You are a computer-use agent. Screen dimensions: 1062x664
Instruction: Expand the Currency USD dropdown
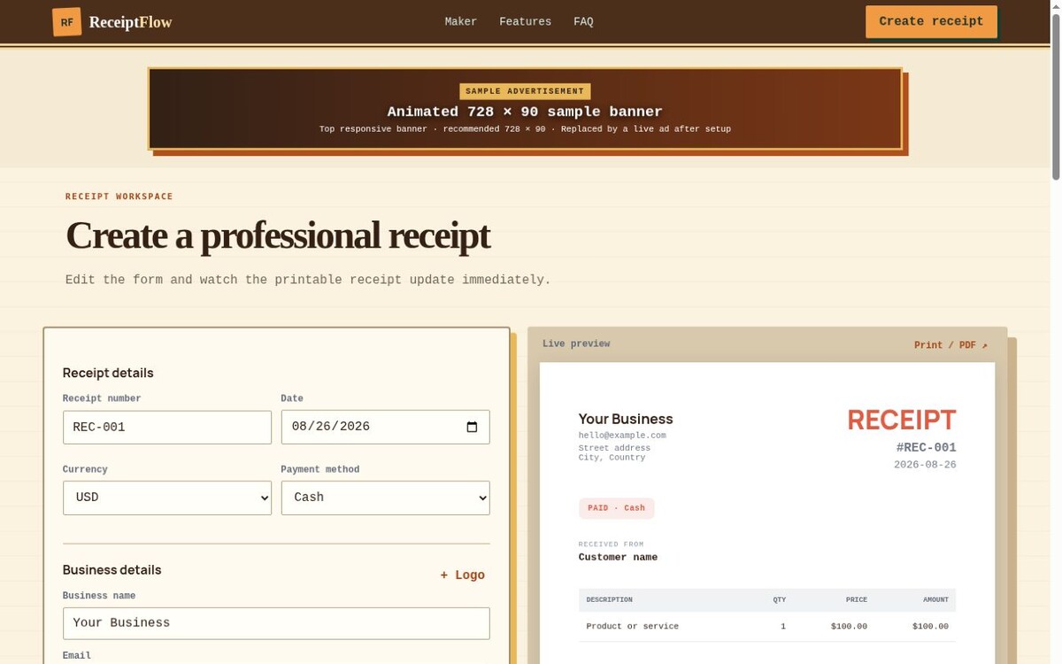167,498
